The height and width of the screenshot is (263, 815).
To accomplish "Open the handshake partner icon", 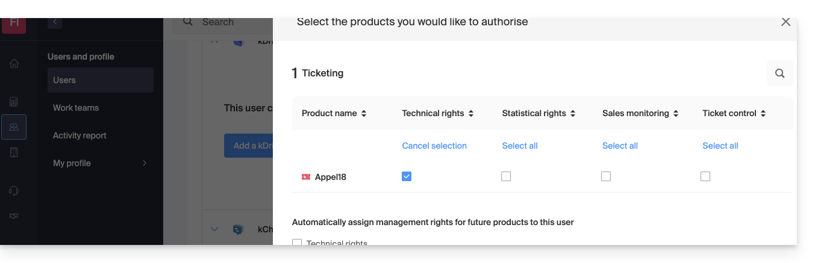I will click(x=14, y=216).
